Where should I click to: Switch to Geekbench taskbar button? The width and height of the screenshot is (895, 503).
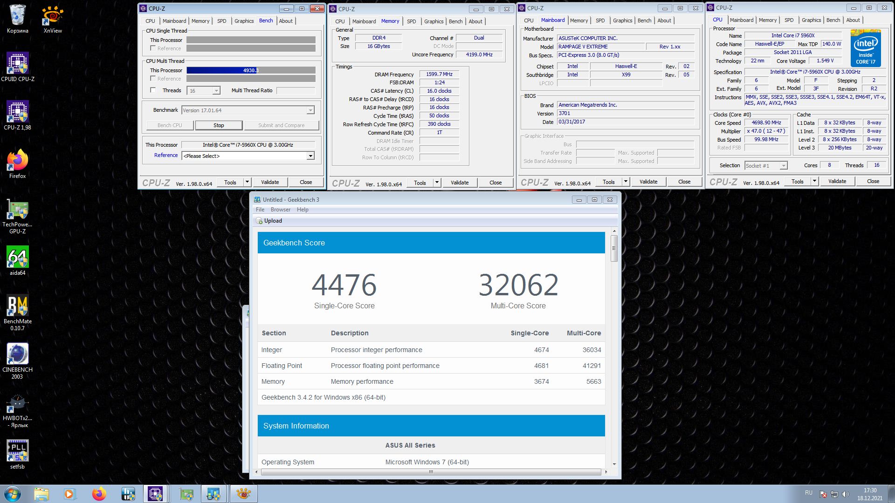coord(214,494)
